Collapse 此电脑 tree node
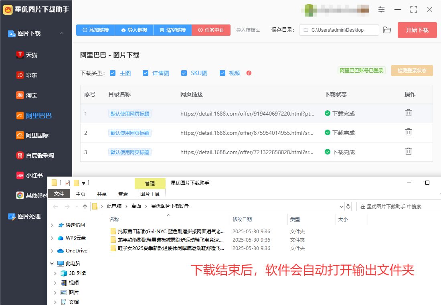 click(52, 264)
